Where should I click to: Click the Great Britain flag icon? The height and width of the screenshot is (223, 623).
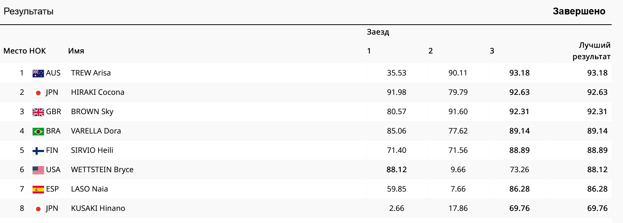38,112
